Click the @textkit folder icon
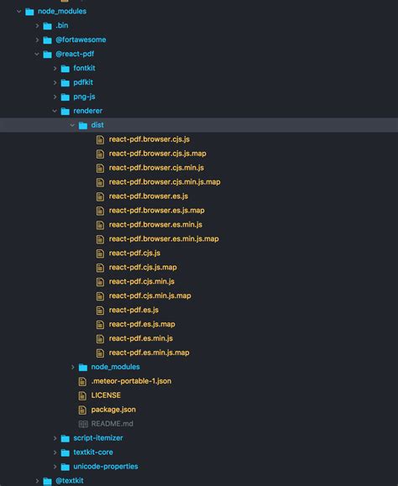 [47, 481]
